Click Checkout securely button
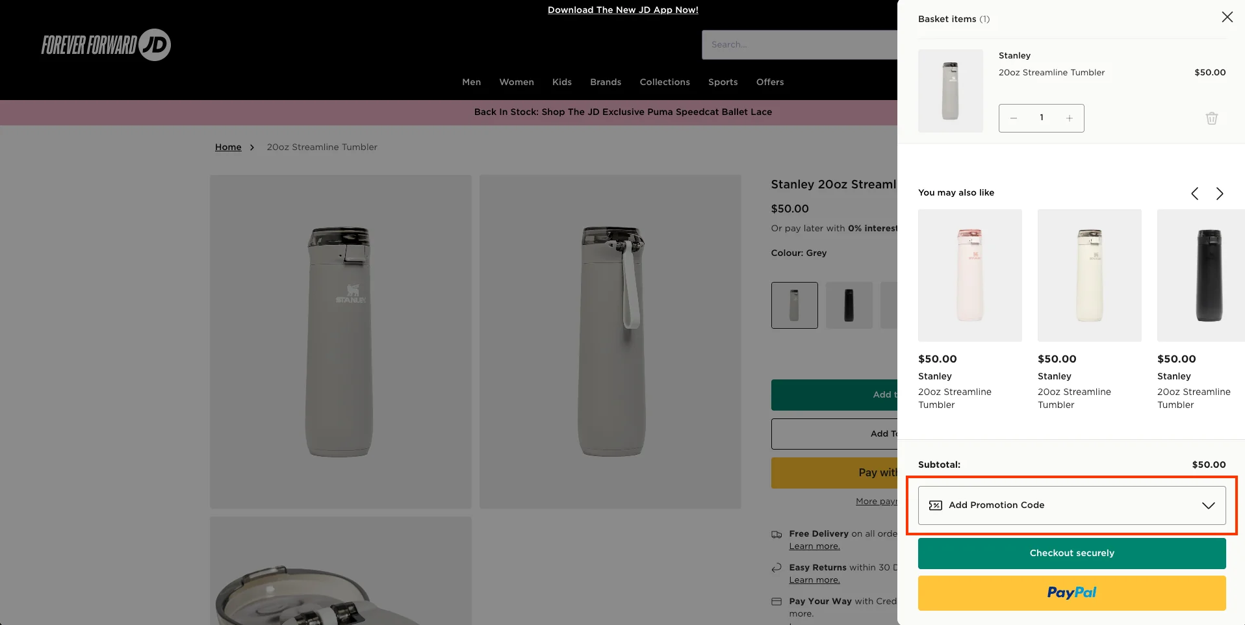 pyautogui.click(x=1072, y=554)
